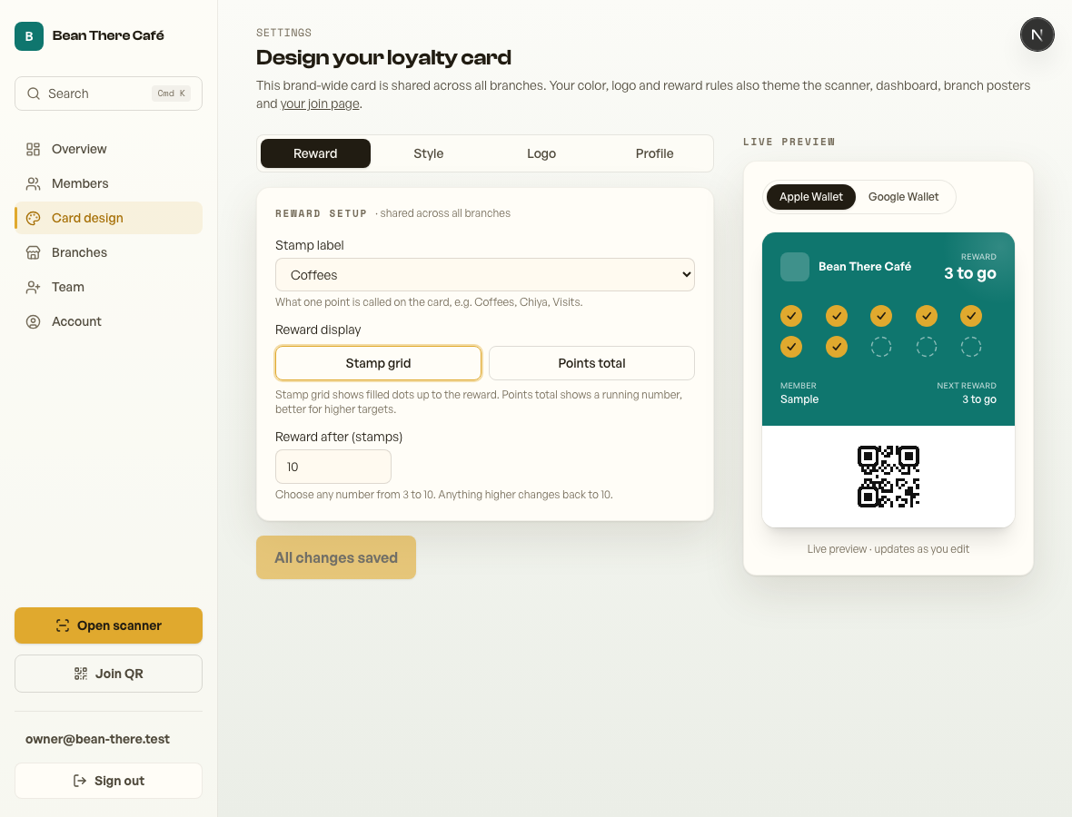
Task: Click the search magnifier icon
Action: tap(33, 94)
